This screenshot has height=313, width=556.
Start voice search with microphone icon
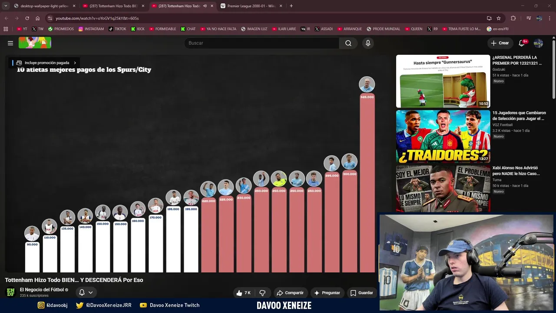click(368, 43)
